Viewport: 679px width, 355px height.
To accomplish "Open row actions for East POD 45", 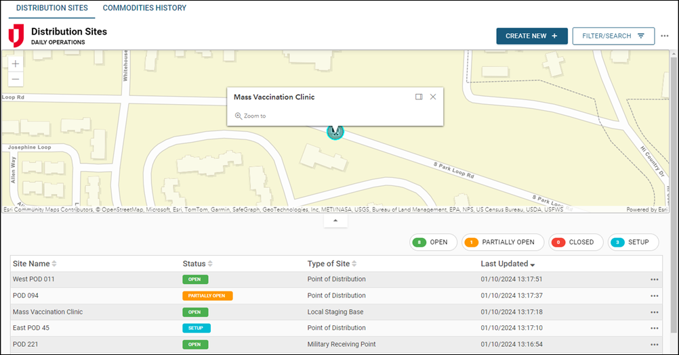I will [x=654, y=328].
